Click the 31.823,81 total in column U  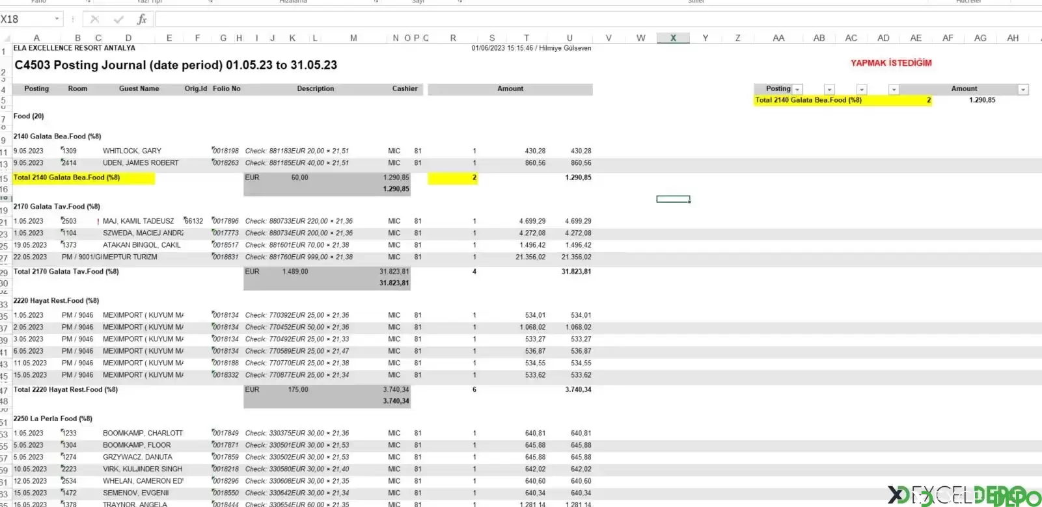point(577,272)
